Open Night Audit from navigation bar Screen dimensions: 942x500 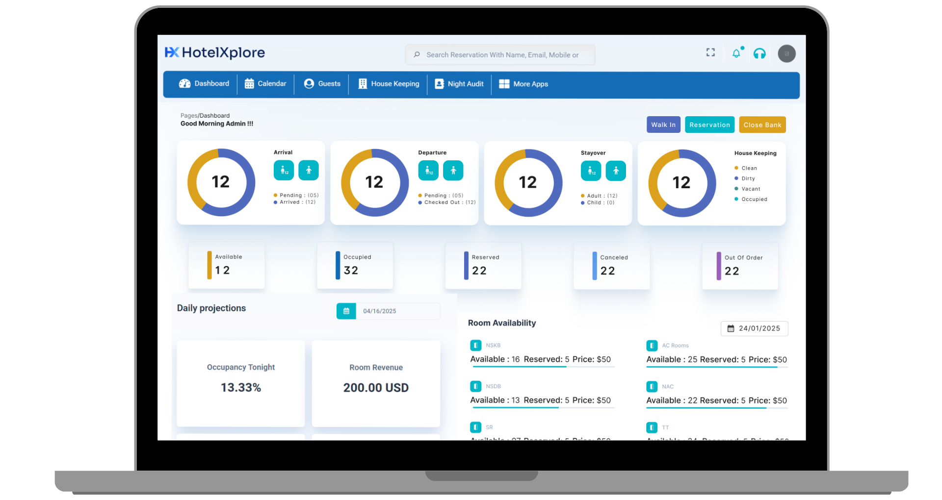459,84
